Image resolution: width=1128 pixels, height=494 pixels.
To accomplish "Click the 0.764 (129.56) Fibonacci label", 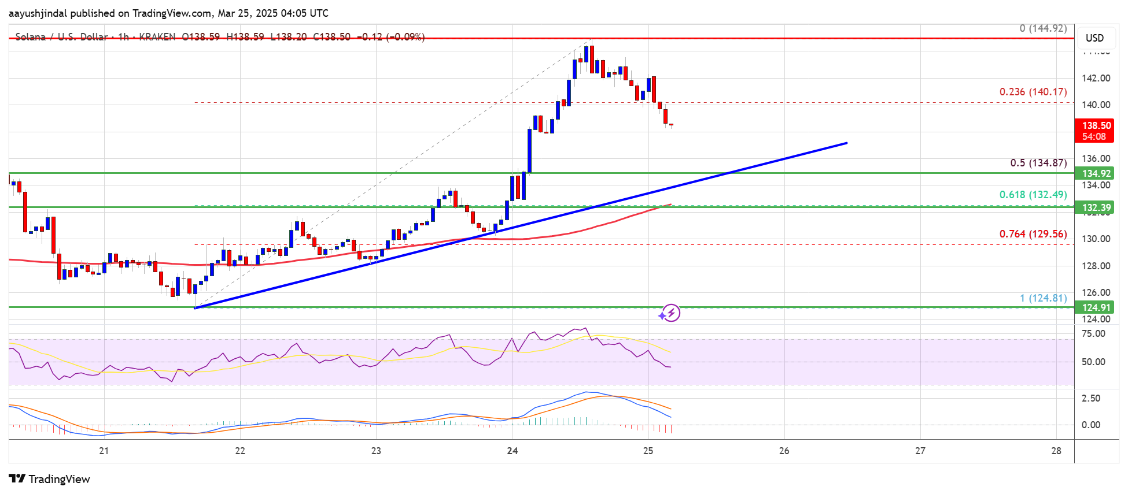I will point(1033,234).
